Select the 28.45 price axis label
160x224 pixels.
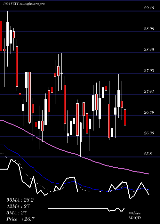pos(149,50)
